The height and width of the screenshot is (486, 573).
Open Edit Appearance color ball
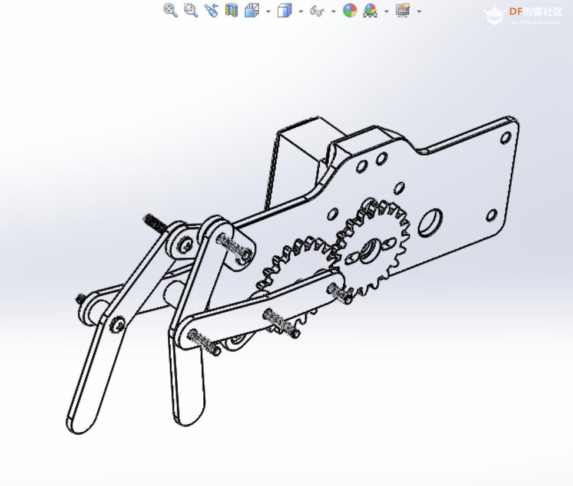(350, 11)
